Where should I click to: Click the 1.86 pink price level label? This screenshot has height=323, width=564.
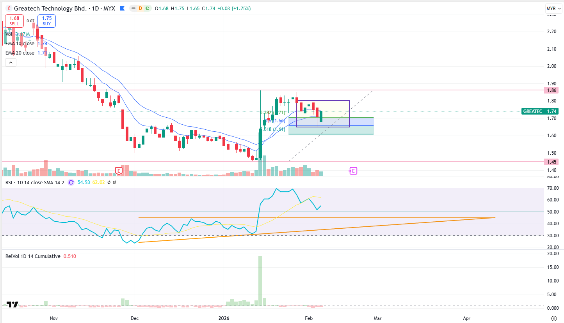551,90
